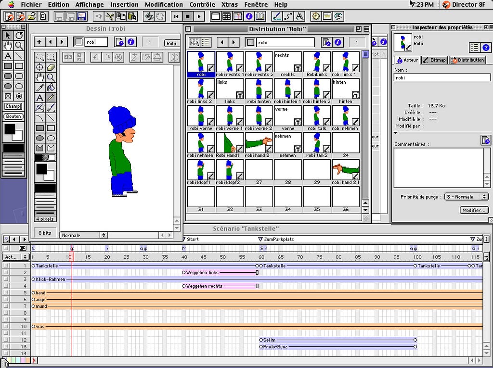Switch to the Distribution tab in inspector
The image size is (493, 368).
click(467, 60)
